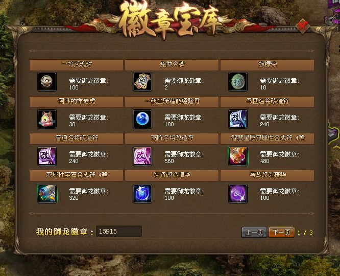This screenshot has height=276, width=340.
Task: Click the green 换镖令 coin icon
Action: [x=238, y=82]
